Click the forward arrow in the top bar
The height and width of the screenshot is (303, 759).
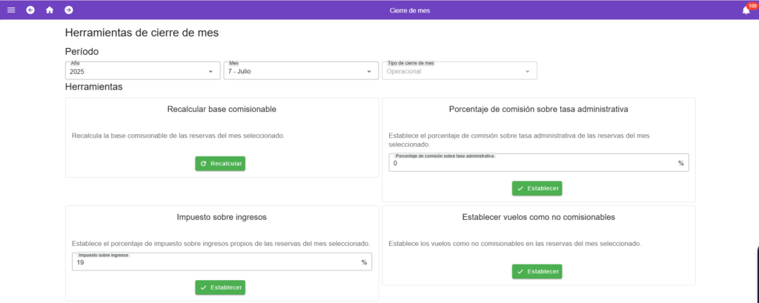(69, 10)
